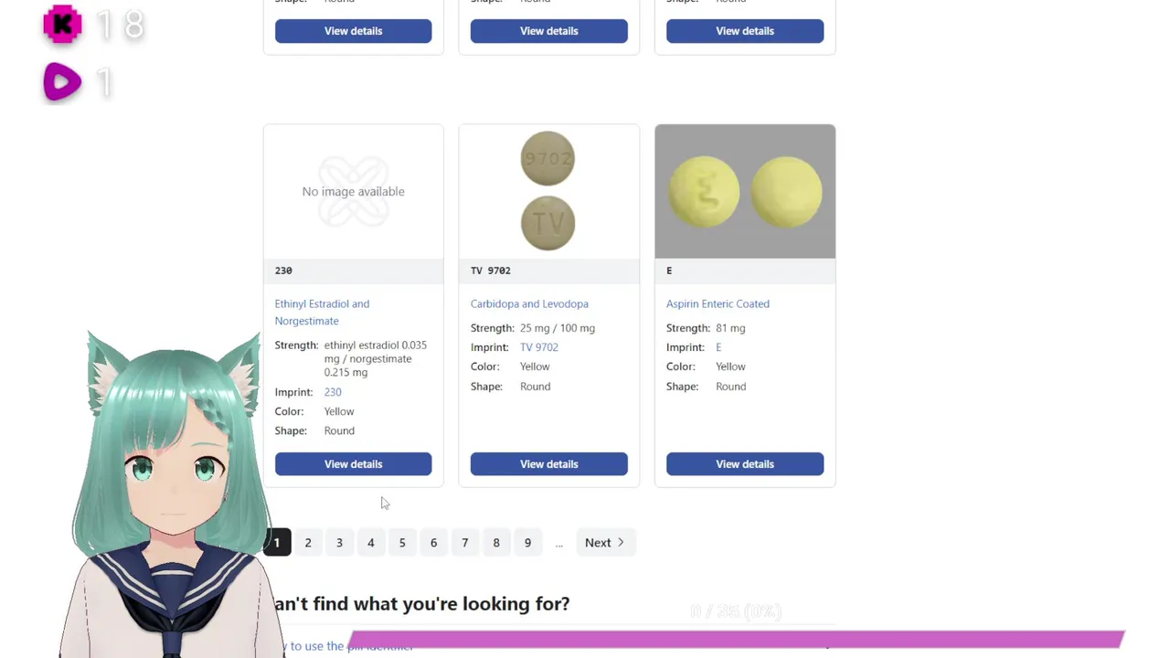Go to page 3
Image resolution: width=1170 pixels, height=658 pixels.
pyautogui.click(x=339, y=543)
